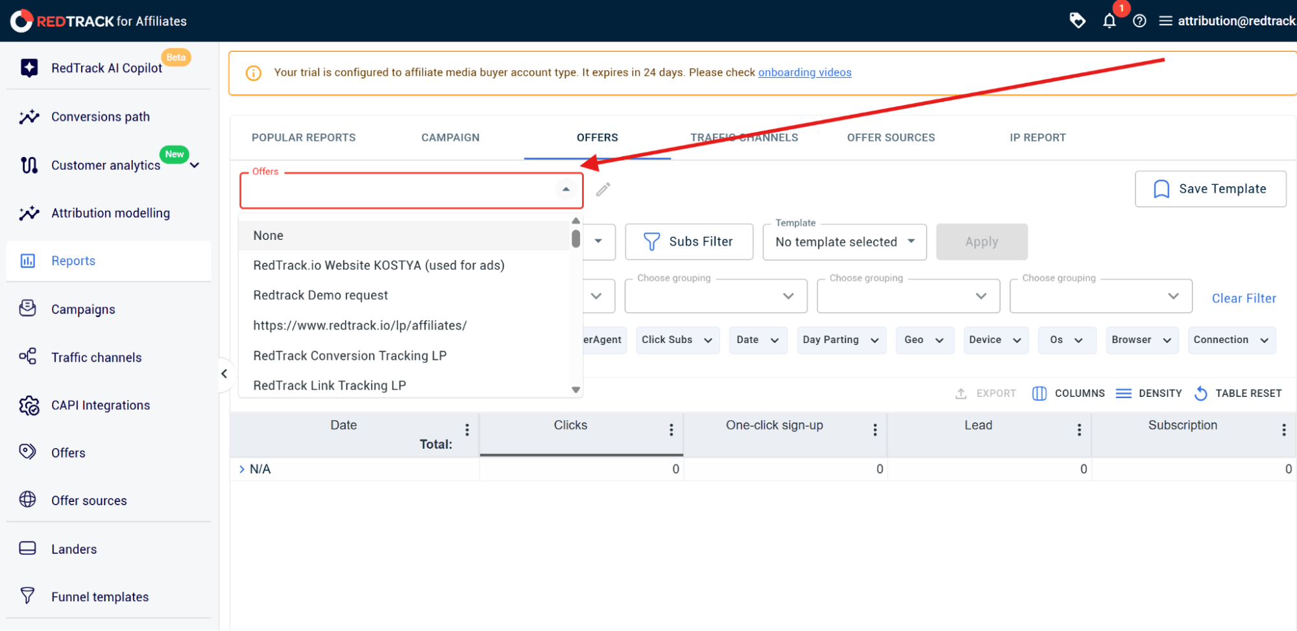The image size is (1297, 631).
Task: Click the Save Template button
Action: coord(1211,189)
